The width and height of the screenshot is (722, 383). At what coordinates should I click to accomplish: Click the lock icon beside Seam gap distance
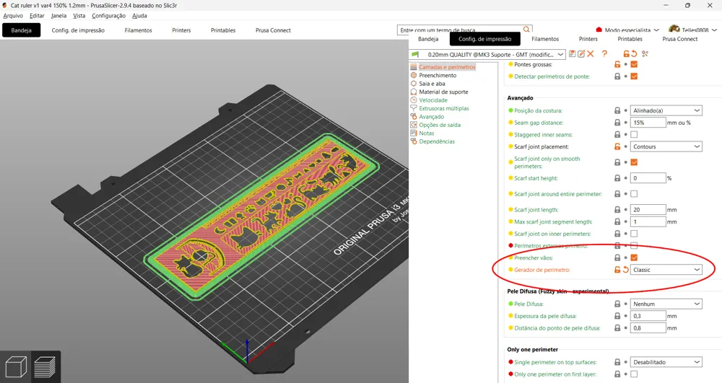point(617,123)
